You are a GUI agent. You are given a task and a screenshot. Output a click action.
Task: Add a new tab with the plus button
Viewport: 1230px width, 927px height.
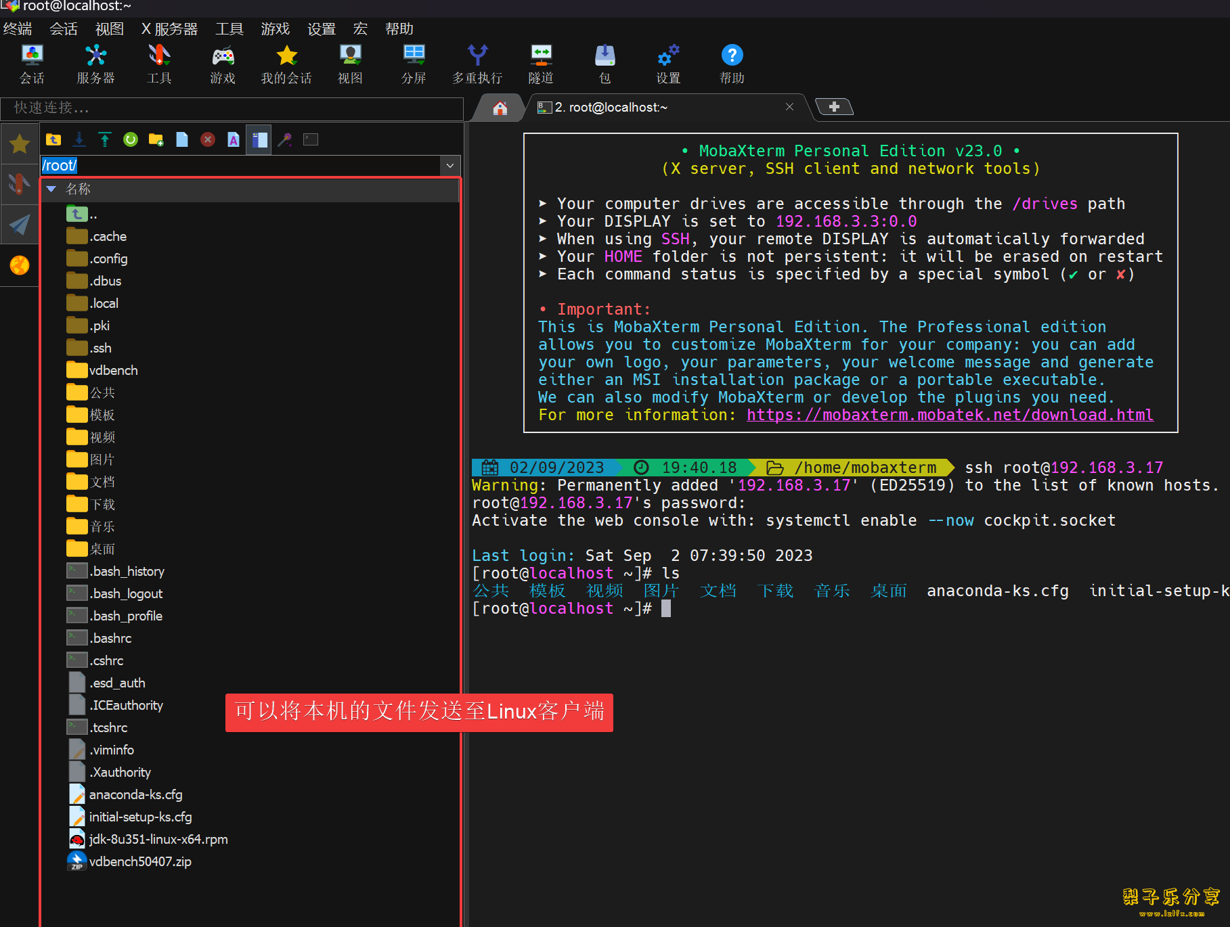click(834, 107)
